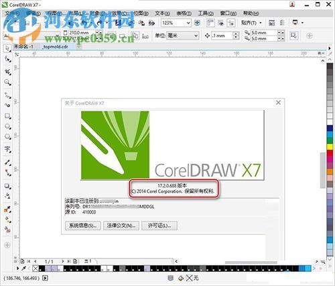Image resolution: width=335 pixels, height=286 pixels.
Task: Click duplicate distance top 5.0 mm field
Action: (x=264, y=33)
